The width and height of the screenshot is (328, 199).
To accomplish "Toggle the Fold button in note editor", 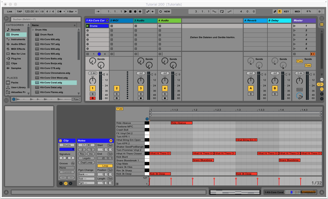I will click(x=120, y=109).
